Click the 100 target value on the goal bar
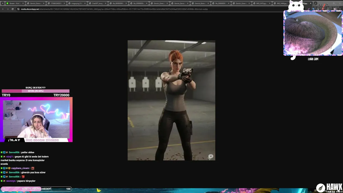 (x=68, y=189)
